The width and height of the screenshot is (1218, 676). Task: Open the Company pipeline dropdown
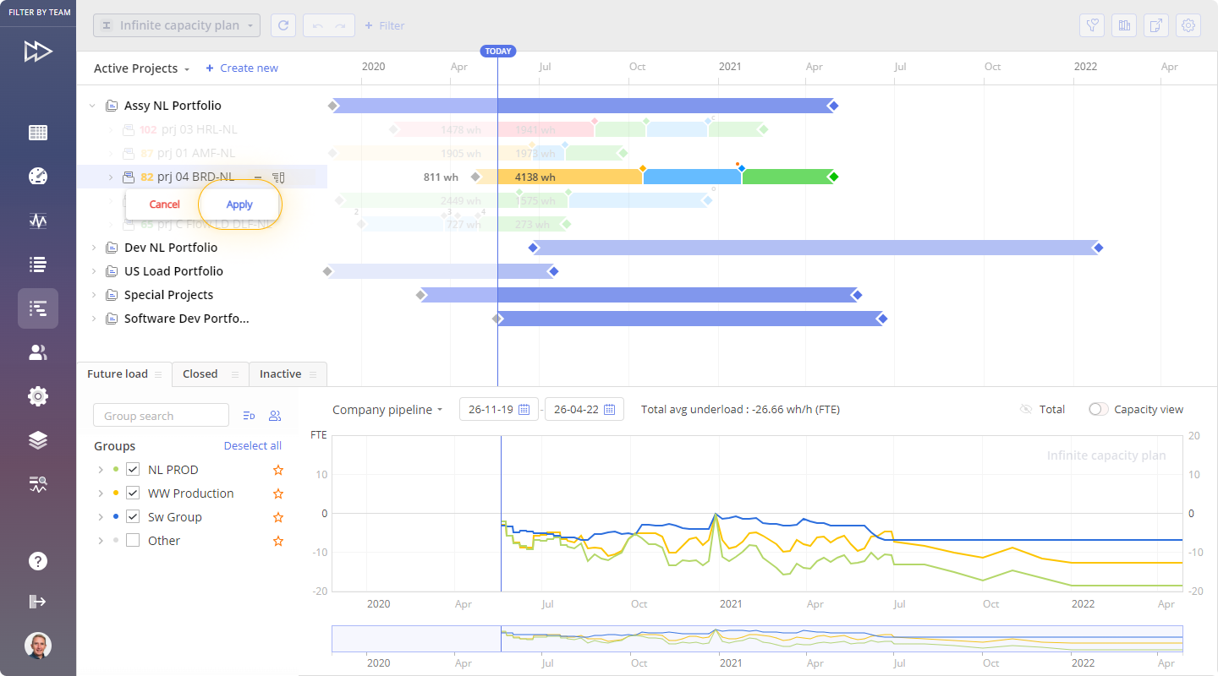tap(387, 410)
